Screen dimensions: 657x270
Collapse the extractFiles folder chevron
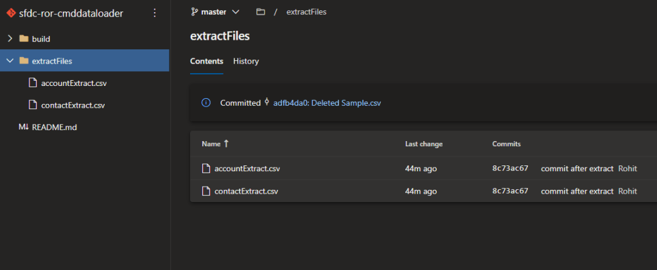click(10, 61)
